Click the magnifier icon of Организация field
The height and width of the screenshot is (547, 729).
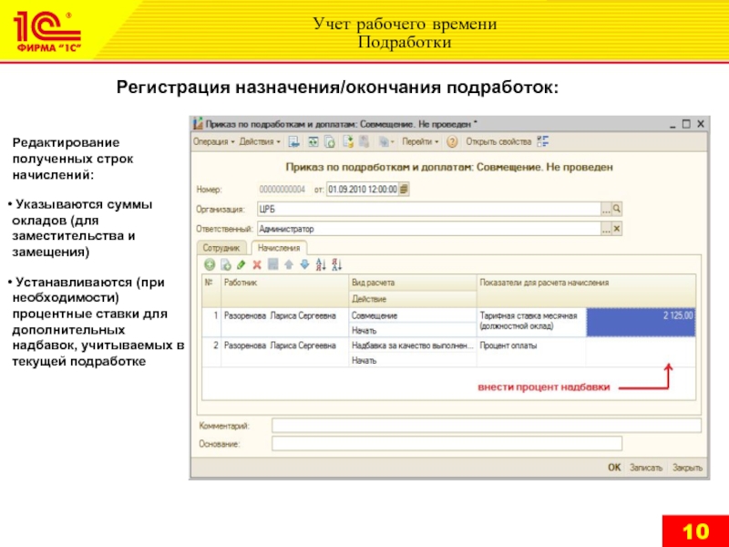click(x=617, y=210)
